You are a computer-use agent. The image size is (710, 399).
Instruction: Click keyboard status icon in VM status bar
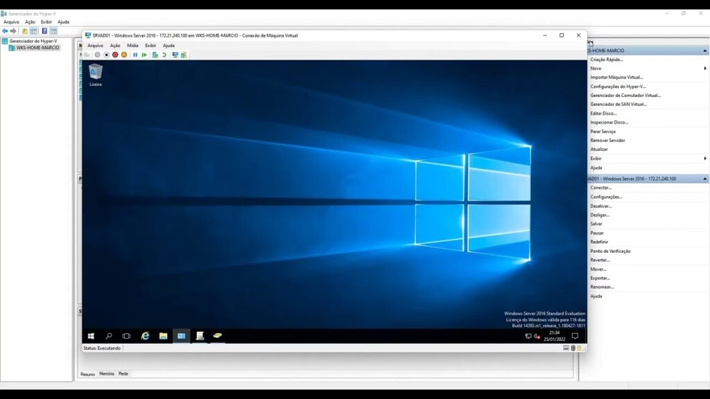[x=566, y=348]
